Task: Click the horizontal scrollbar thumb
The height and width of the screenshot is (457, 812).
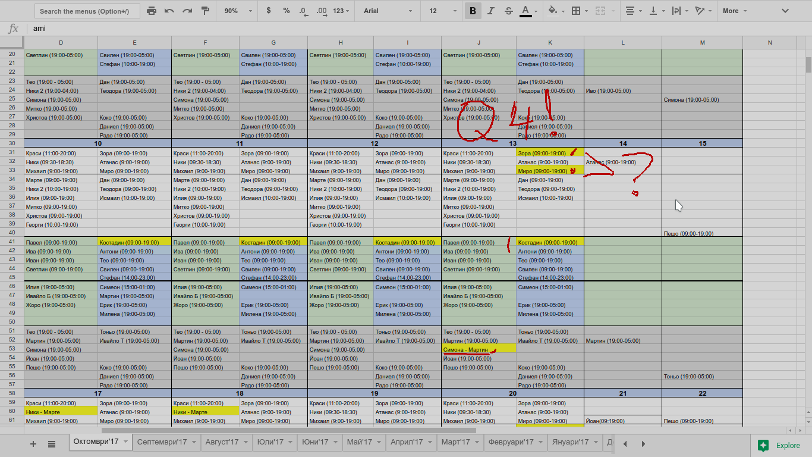Action: point(289,430)
